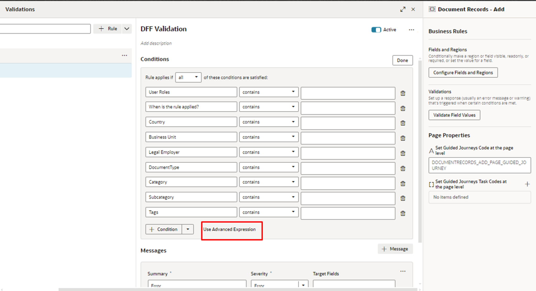Screen dimensions: 536x291
Task: Click Use Advanced Expression
Action: point(230,229)
